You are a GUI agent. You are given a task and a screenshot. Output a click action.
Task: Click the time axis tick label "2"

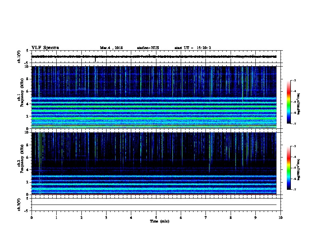coord(81,218)
